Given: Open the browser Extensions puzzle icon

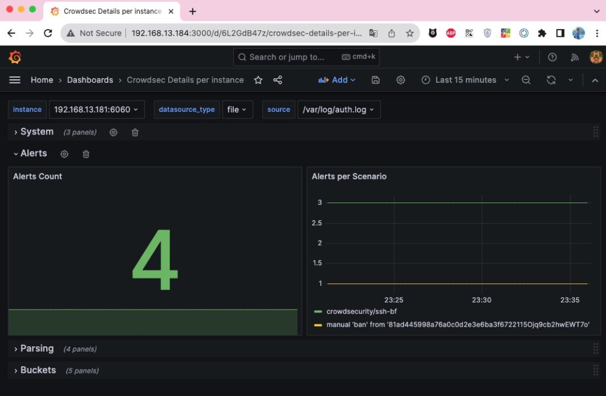Looking at the screenshot, I should click(x=542, y=33).
